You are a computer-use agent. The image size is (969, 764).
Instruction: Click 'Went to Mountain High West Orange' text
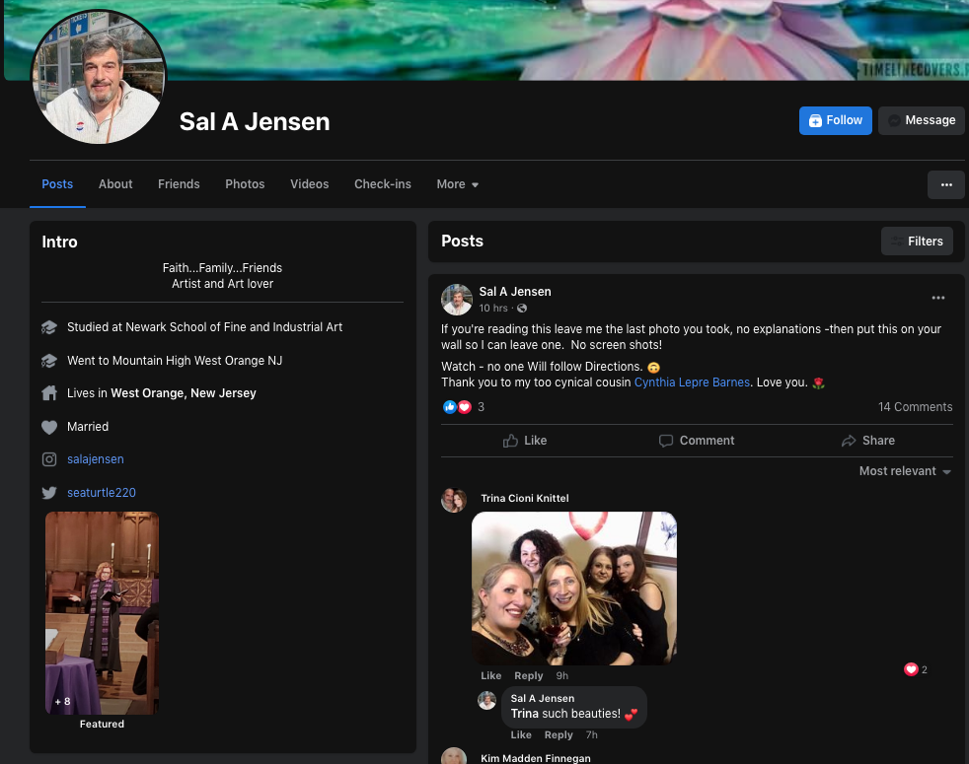175,360
